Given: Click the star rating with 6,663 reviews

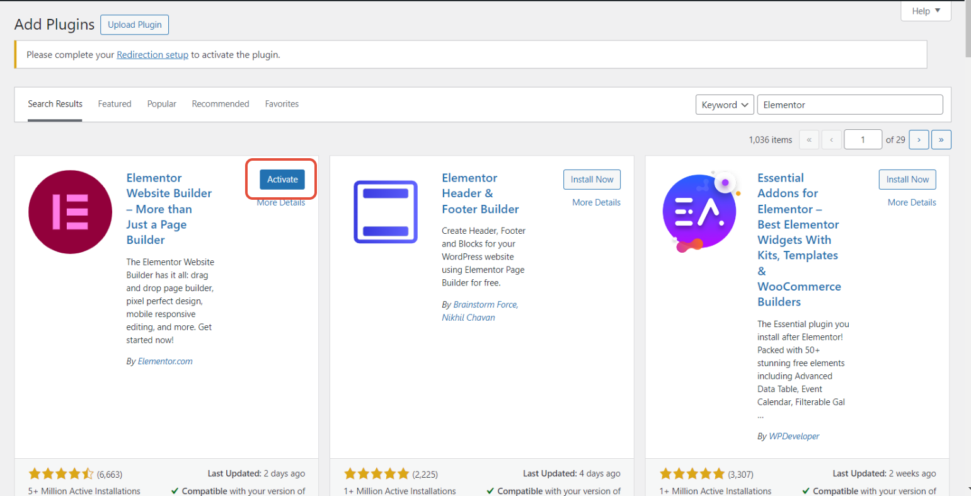Looking at the screenshot, I should pyautogui.click(x=61, y=474).
